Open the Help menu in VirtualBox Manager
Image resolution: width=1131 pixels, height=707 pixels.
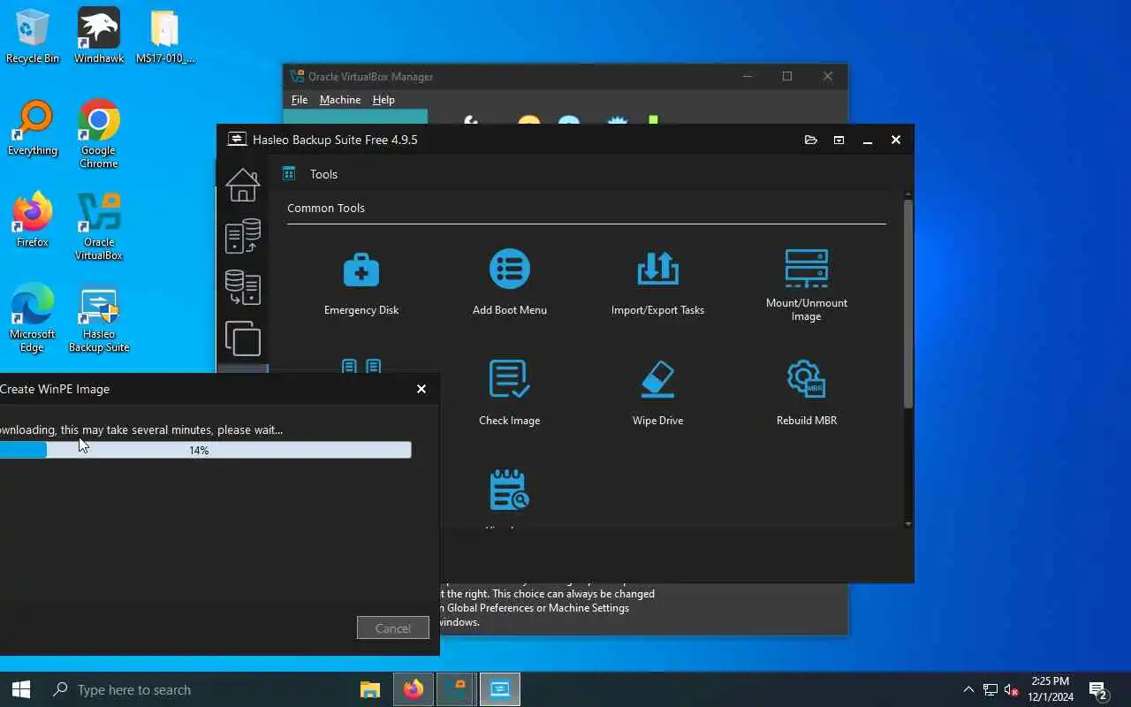tap(383, 100)
